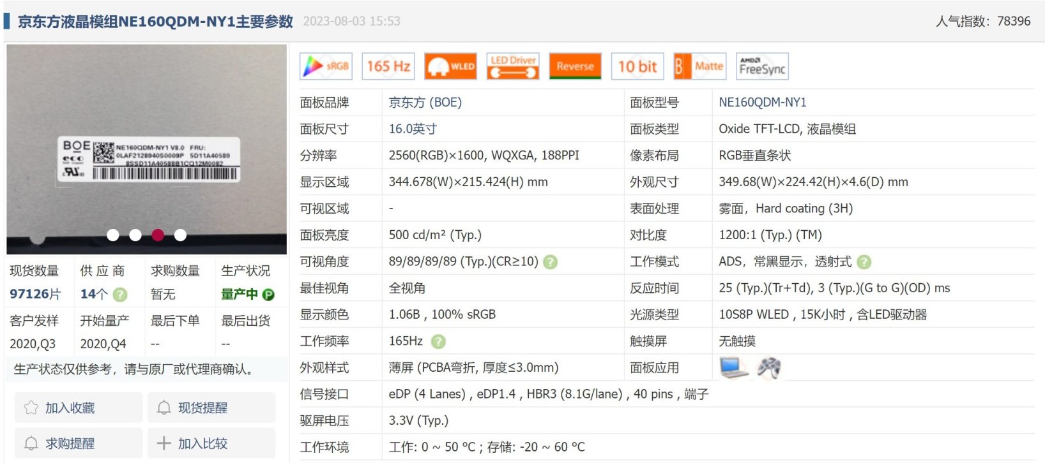Image resolution: width=1045 pixels, height=463 pixels.
Task: Set stock alert with 现货提醒
Action: [211, 408]
